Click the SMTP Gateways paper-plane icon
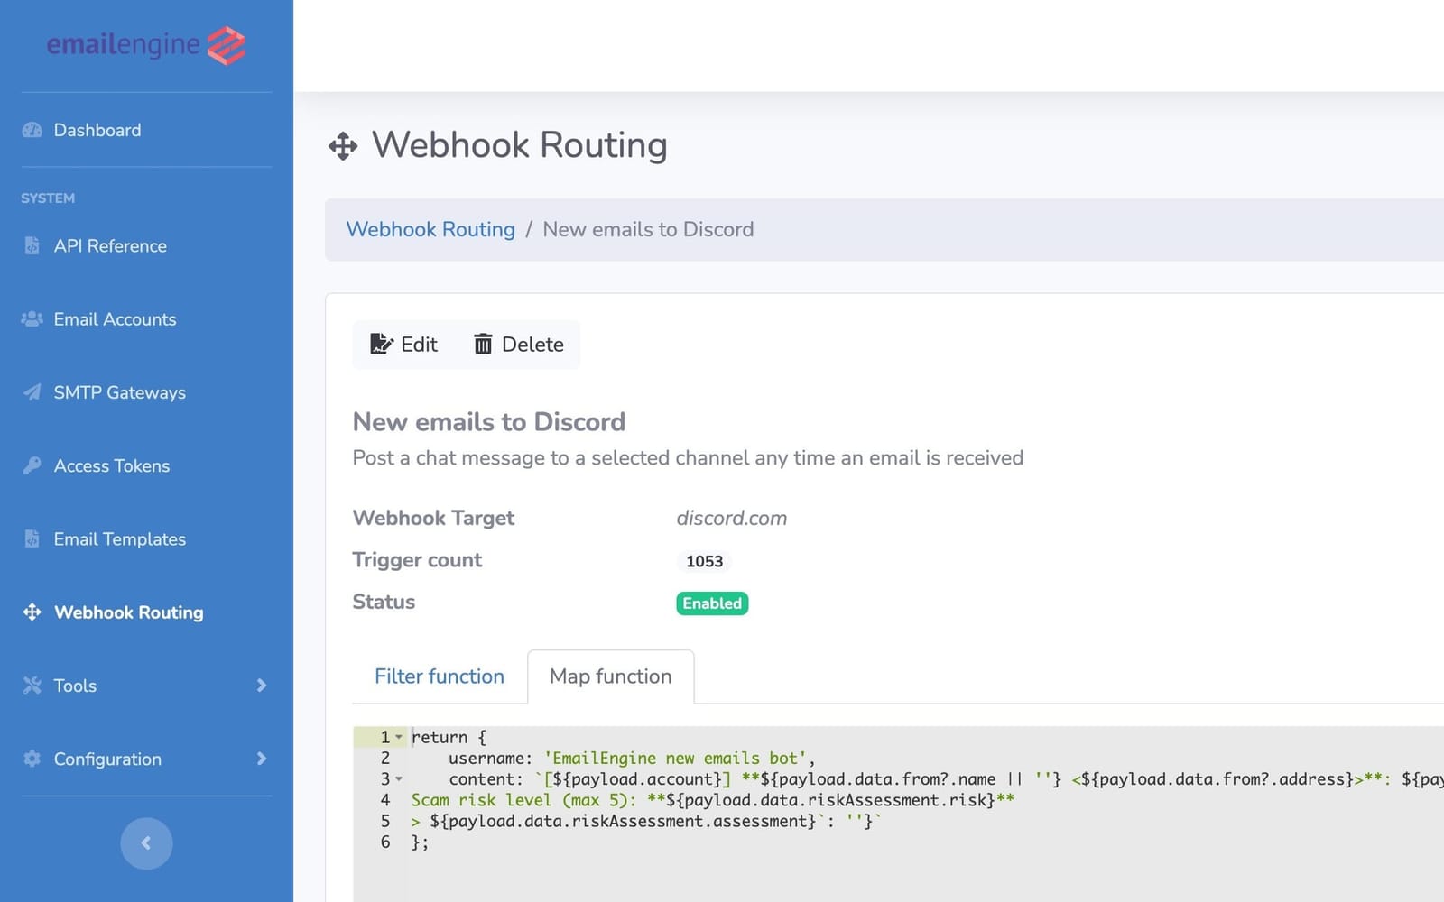The width and height of the screenshot is (1444, 902). pos(32,392)
